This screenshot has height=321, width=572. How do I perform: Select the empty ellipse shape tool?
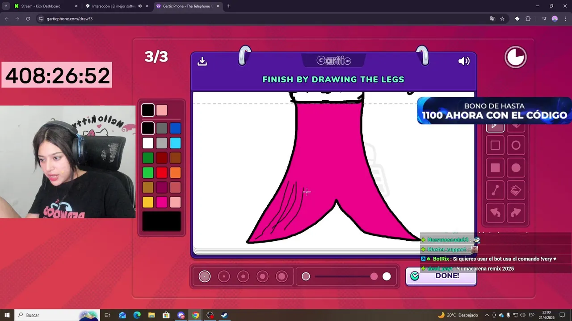coord(516,145)
